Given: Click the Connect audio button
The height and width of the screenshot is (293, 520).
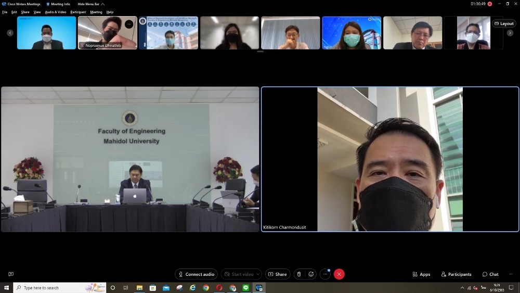Looking at the screenshot, I should coord(196,274).
